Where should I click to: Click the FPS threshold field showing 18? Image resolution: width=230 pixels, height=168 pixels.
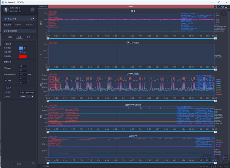click(23, 66)
